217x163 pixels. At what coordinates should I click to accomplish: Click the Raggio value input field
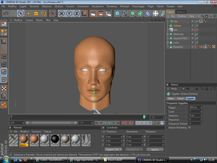tap(194, 107)
